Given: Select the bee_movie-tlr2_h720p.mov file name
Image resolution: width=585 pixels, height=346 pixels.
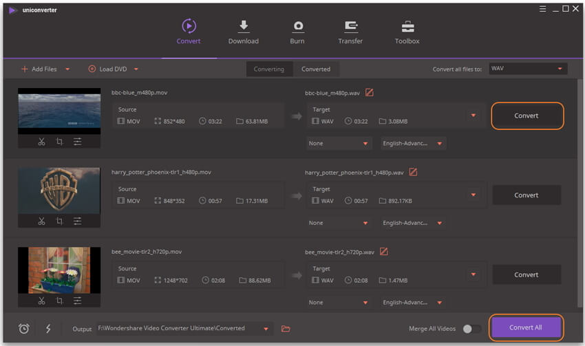Looking at the screenshot, I should pyautogui.click(x=146, y=252).
